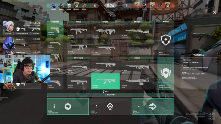Buy the Updraft ability

pyautogui.click(x=110, y=106)
